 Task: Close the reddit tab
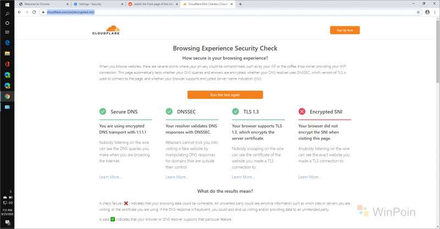[x=177, y=4]
